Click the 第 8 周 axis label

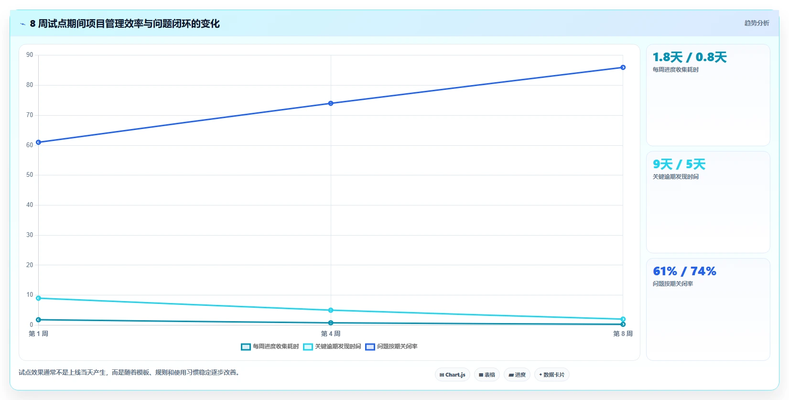pos(623,334)
